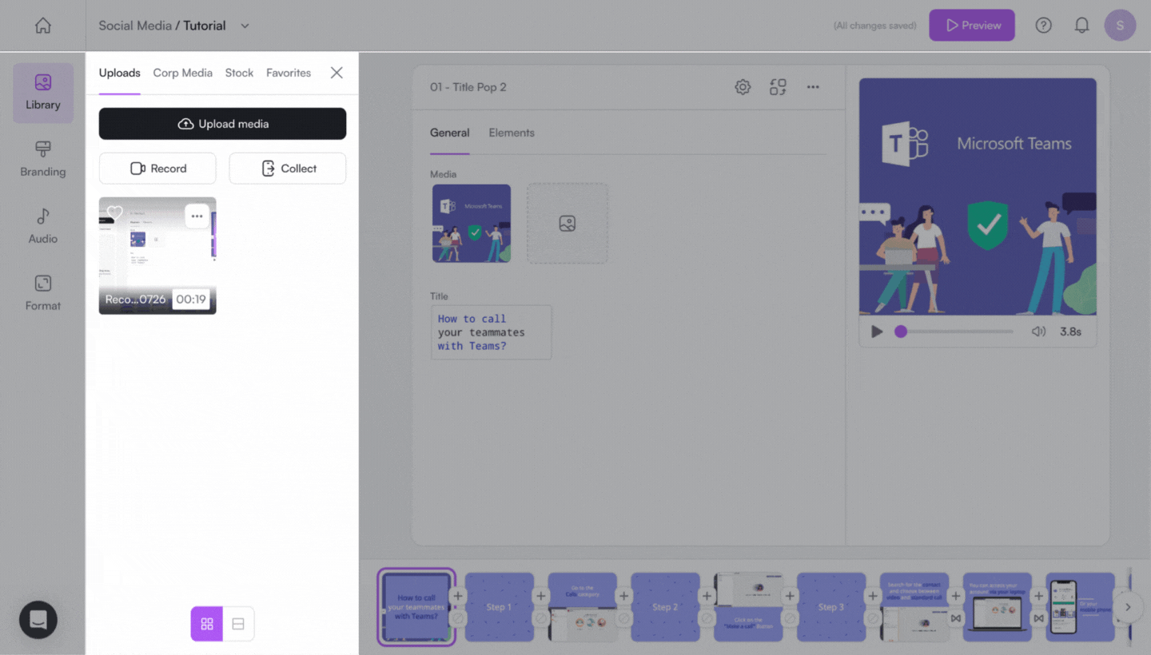Edit transition after the 'Search for the contact' scene
Screen dimensions: 1151x655
[x=955, y=618]
